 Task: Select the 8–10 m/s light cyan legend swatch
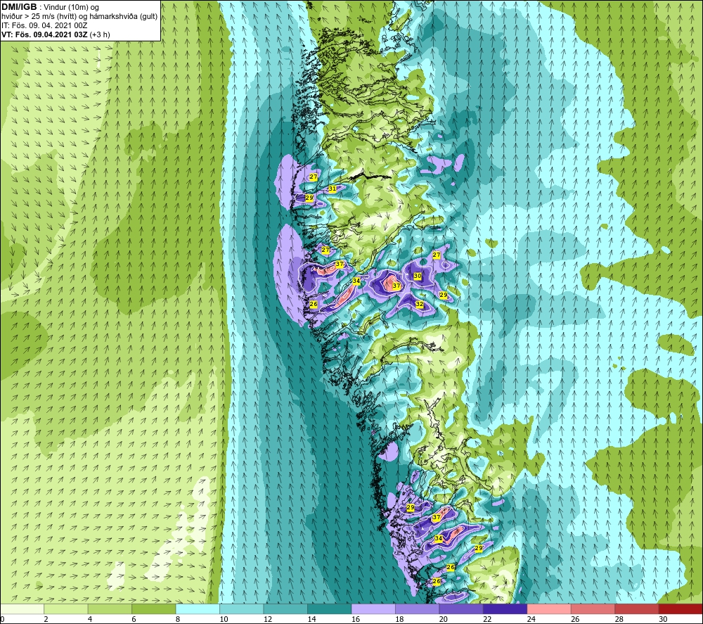tap(198, 609)
